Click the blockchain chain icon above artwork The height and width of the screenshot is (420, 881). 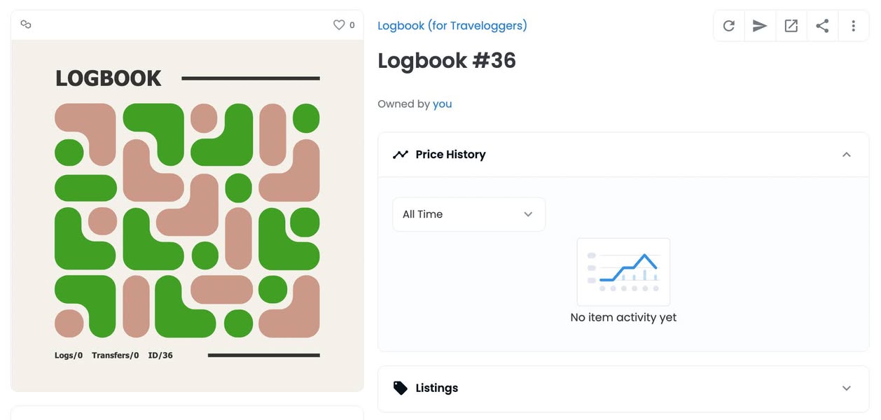pos(26,24)
